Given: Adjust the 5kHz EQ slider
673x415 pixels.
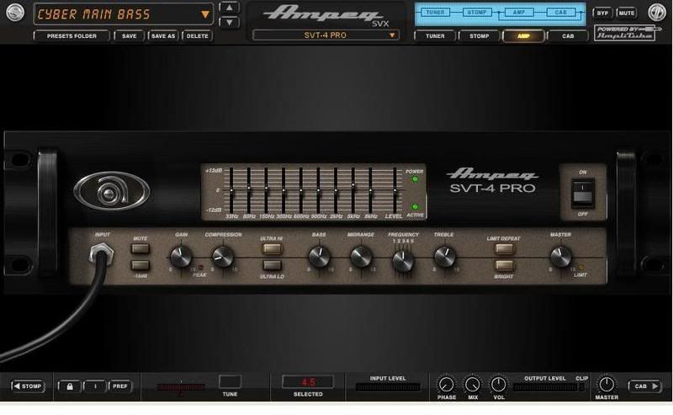Looking at the screenshot, I should 352,190.
